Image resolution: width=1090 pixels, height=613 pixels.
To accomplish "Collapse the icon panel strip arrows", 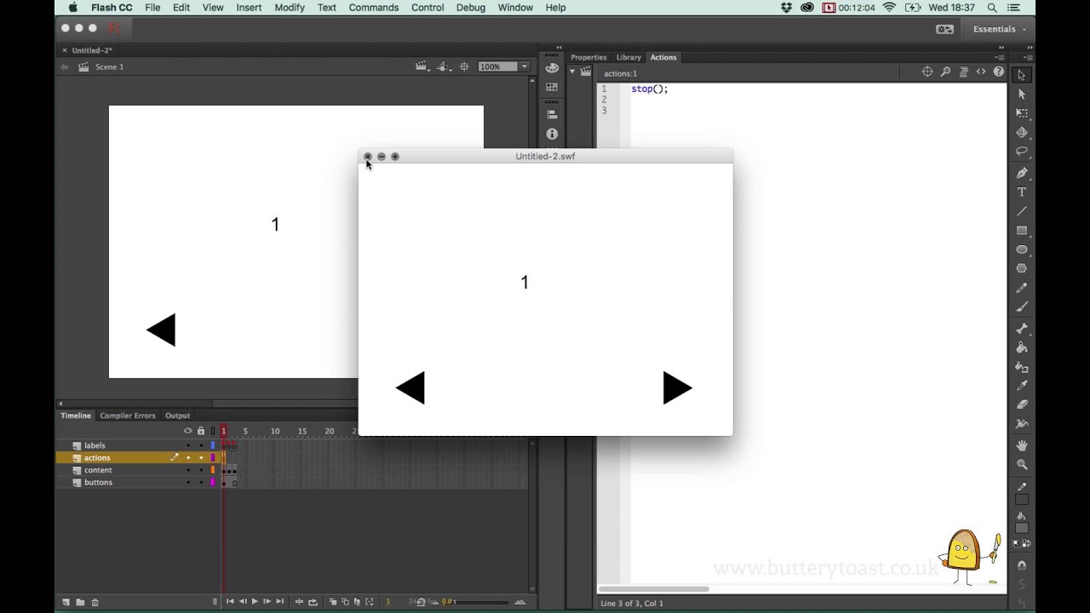I will click(559, 48).
